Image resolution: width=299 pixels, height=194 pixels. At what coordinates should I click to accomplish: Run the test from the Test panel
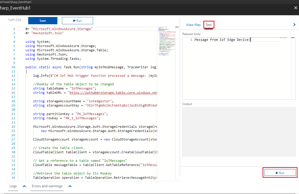click(x=280, y=173)
